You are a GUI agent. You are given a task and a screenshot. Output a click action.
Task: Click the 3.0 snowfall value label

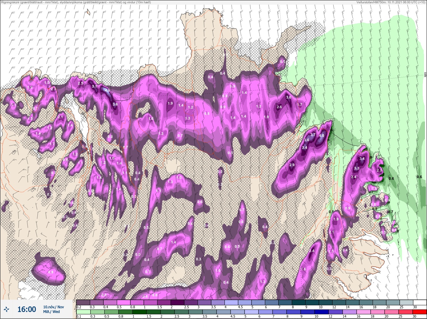(289, 97)
